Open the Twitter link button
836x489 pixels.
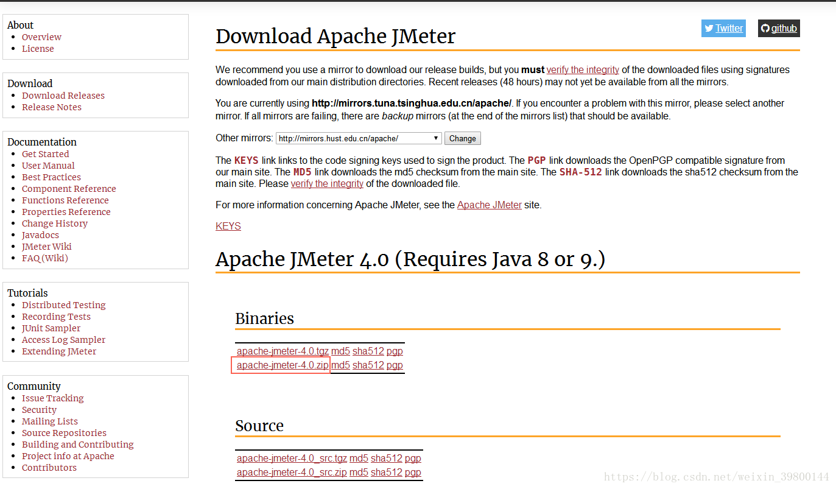coord(723,28)
